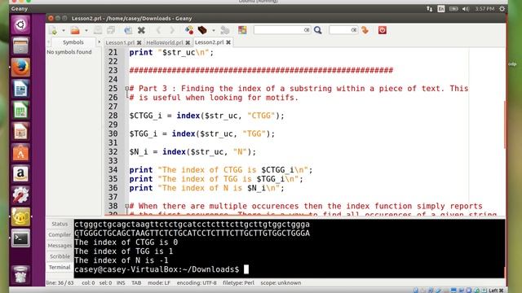Run the script with gears icon
The height and width of the screenshot is (293, 522).
(x=225, y=30)
